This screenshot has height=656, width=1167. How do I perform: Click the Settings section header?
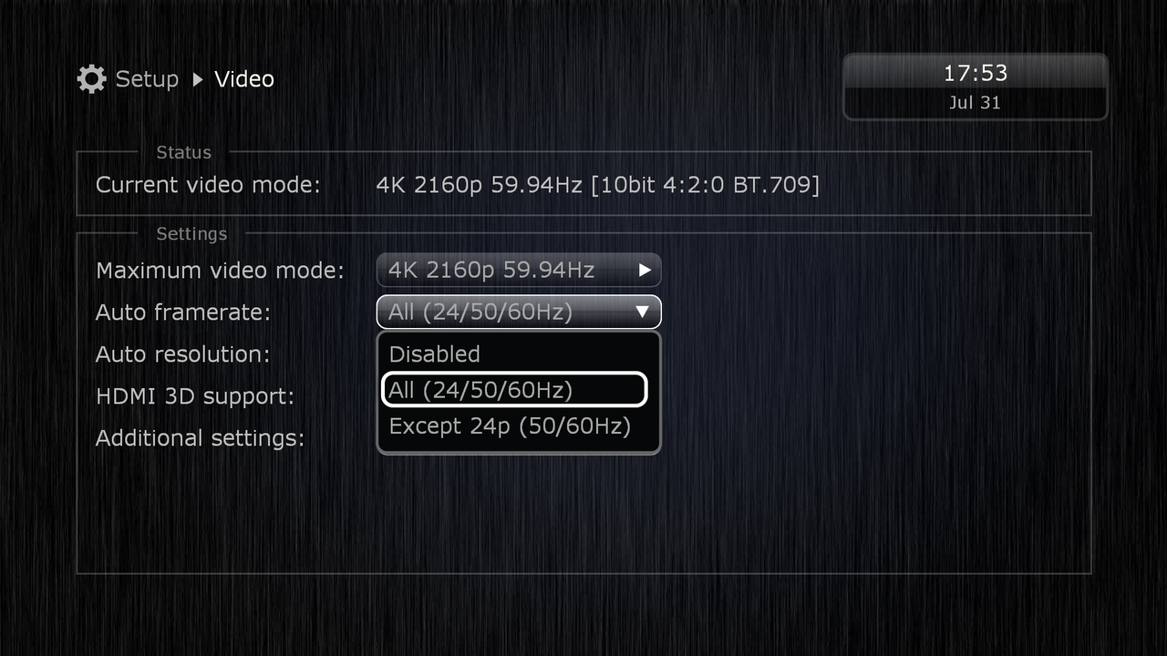tap(191, 233)
